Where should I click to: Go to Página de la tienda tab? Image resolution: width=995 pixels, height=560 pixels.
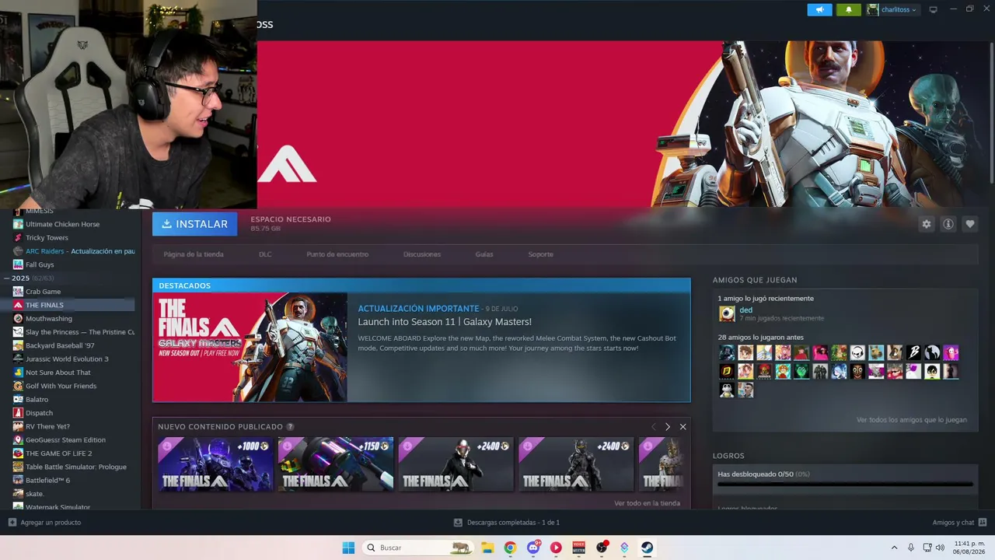[194, 254]
